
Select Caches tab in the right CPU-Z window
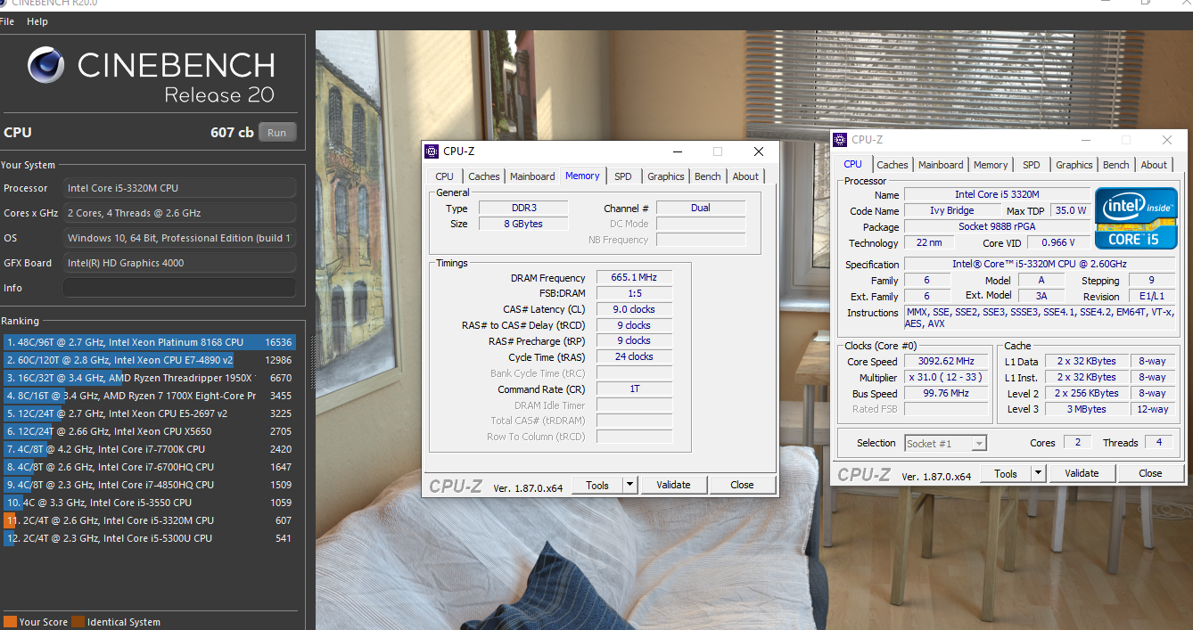pos(893,165)
